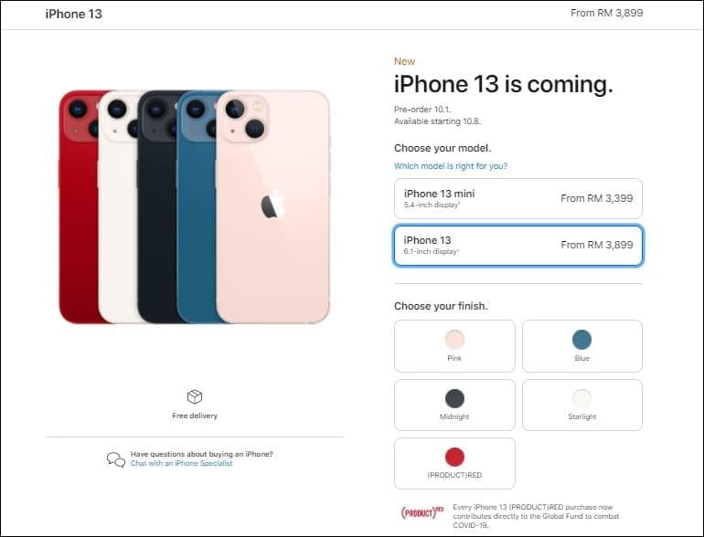Click the chat bubbles icon
This screenshot has height=537, width=704.
(116, 459)
